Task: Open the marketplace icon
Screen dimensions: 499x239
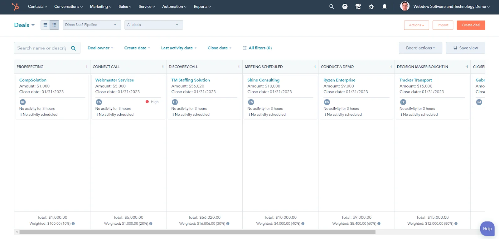Action: pos(358,7)
